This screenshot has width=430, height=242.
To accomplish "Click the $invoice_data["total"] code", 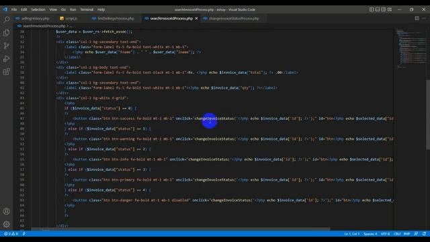I will pyautogui.click(x=243, y=73).
